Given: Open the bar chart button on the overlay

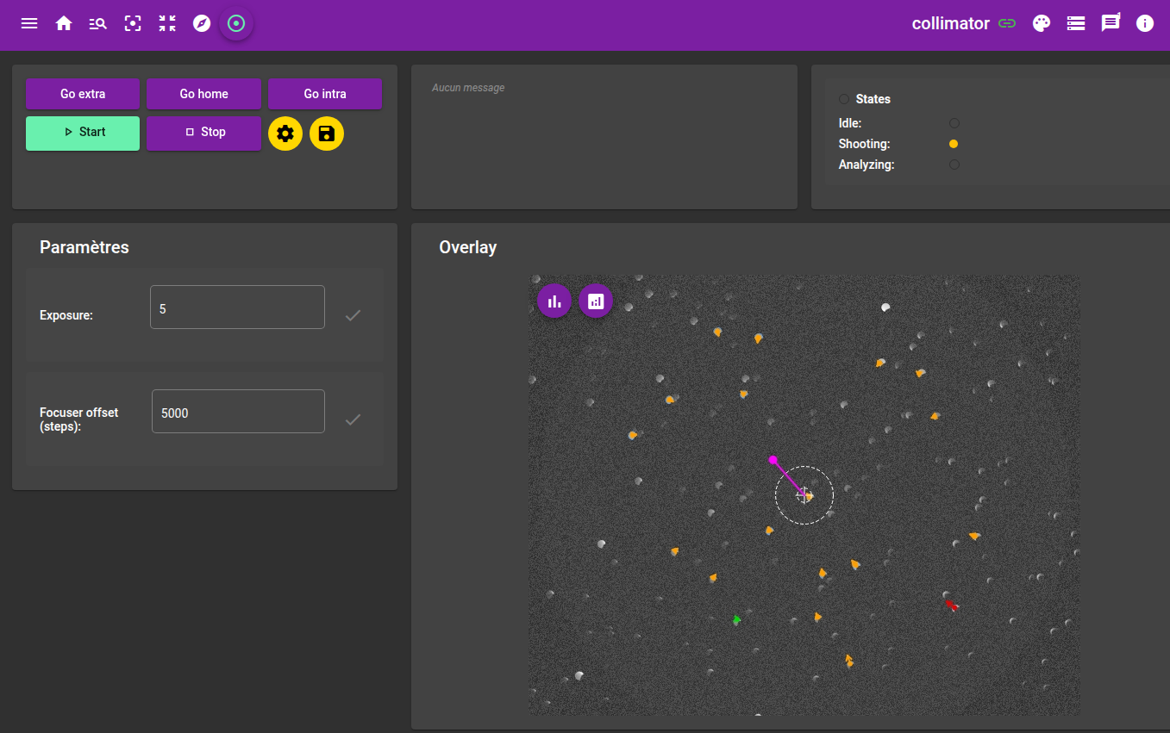Looking at the screenshot, I should [554, 301].
